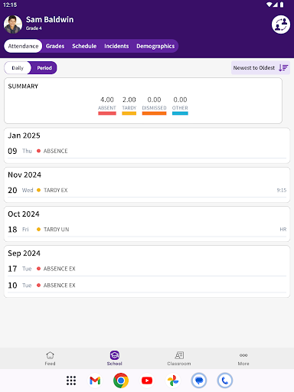
Task: Switch attendance view to Daily
Action: (18, 68)
